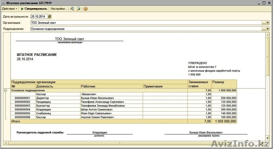
Task: Click the green Сформировать play icon
Action: 22,9
